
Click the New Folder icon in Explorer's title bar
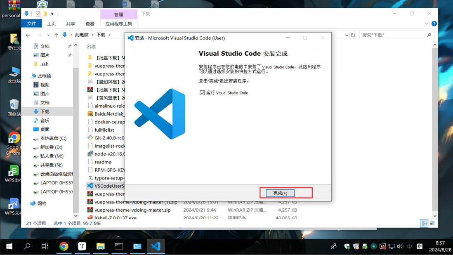pos(45,14)
